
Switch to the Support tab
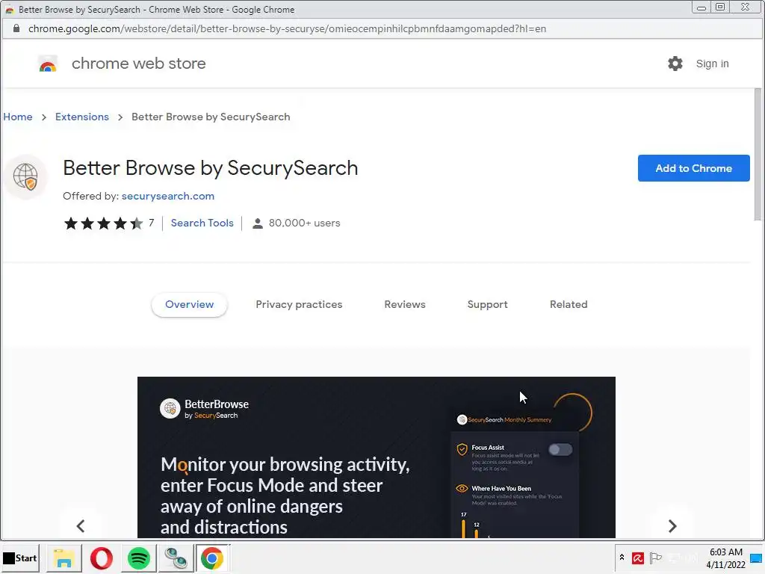tap(487, 305)
